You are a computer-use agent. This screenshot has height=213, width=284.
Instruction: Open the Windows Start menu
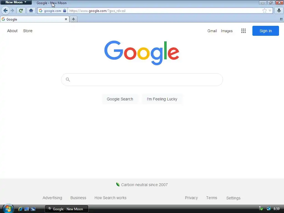(x=8, y=209)
